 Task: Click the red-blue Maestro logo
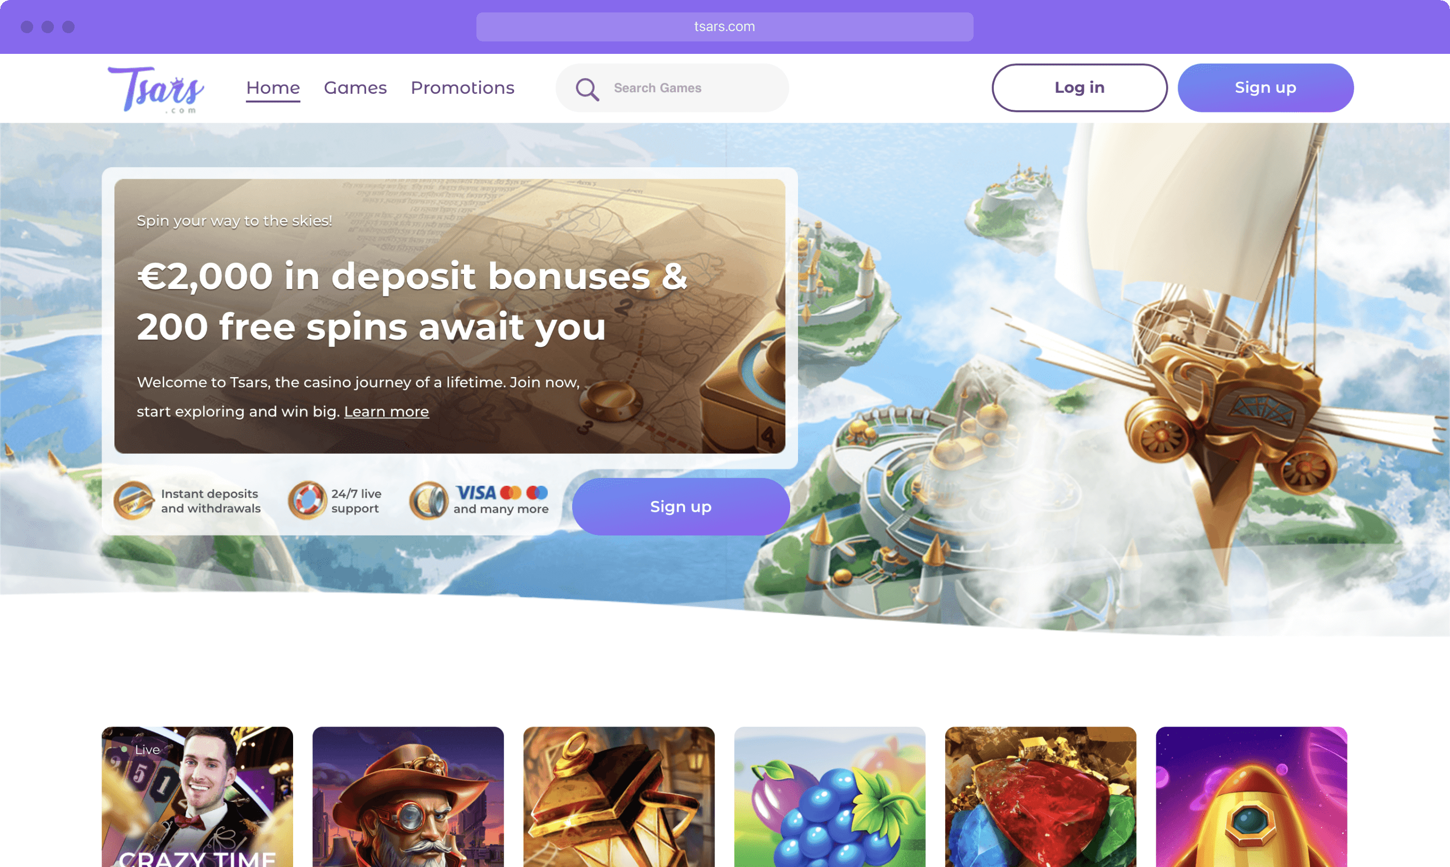[x=536, y=493]
